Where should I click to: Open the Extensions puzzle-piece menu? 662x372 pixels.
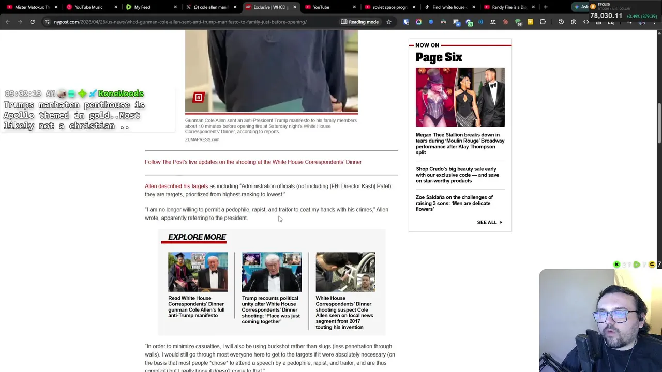click(x=543, y=22)
